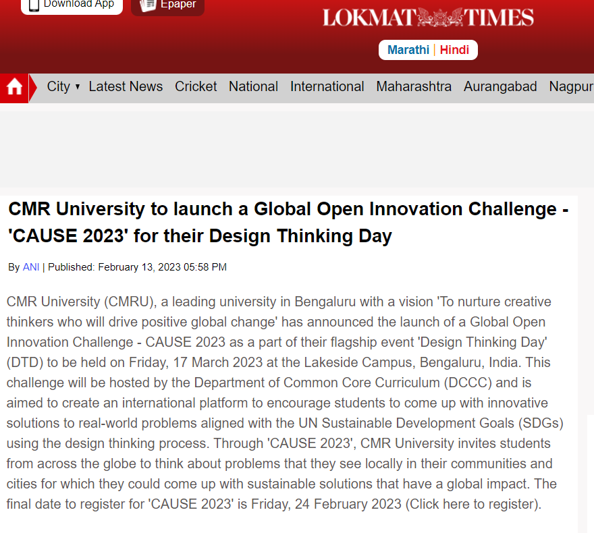Screen dimensions: 594x533
Task: Click the CMR University article headline
Action: pos(288,223)
